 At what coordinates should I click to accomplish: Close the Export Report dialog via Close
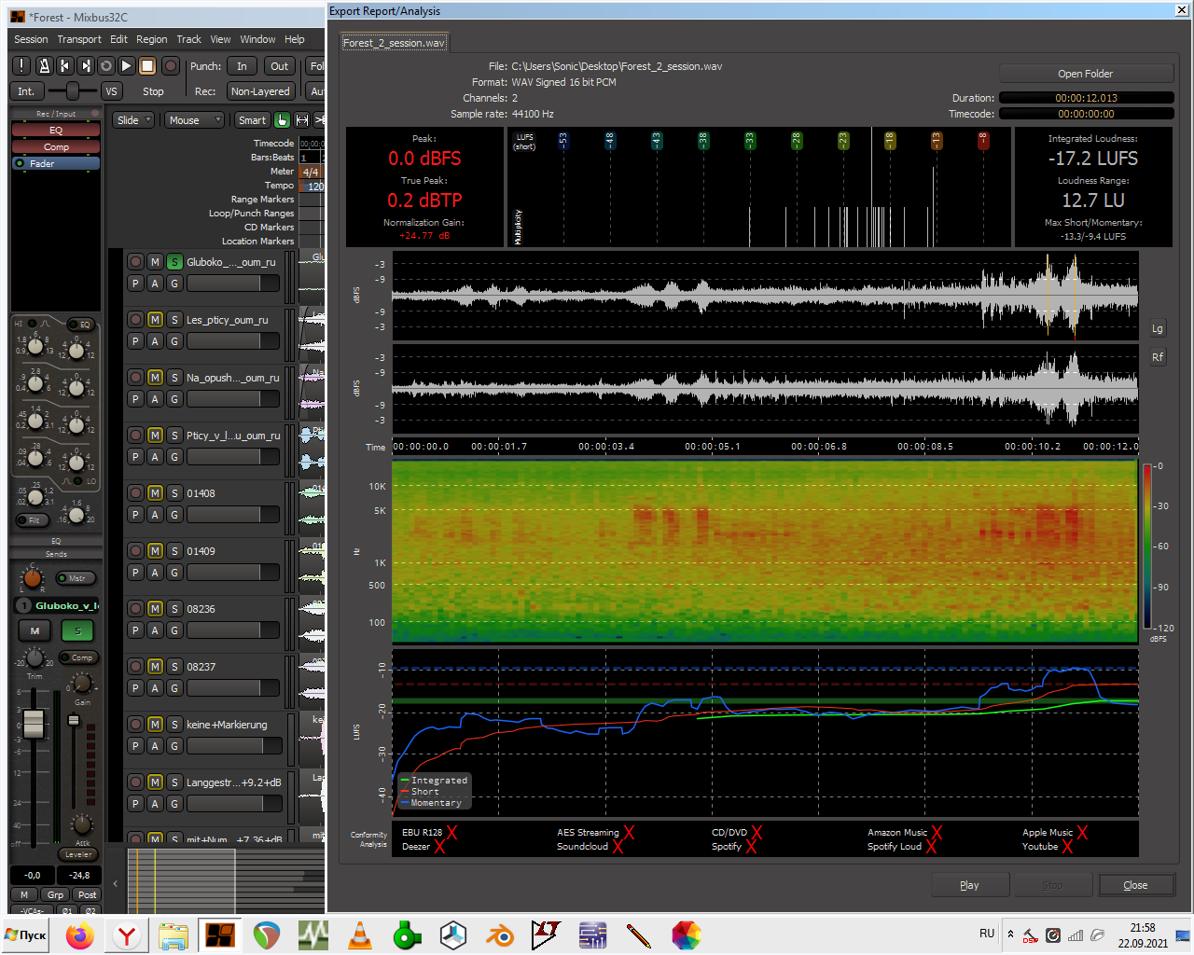pos(1135,885)
